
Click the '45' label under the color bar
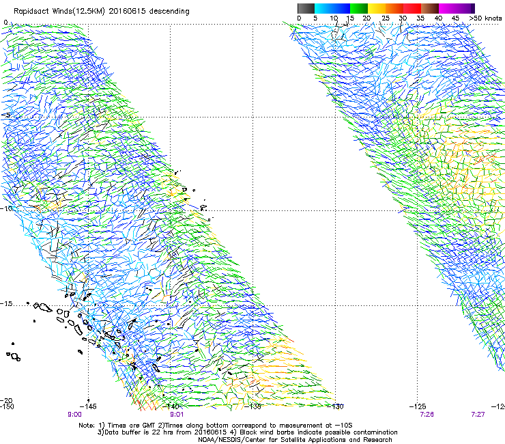click(x=455, y=18)
